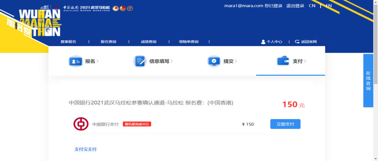Click the 立即支付 button
Screen dimensions: 378x161
285,124
